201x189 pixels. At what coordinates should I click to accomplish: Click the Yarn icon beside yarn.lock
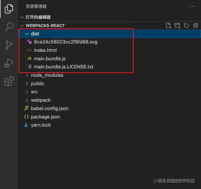coord(26,125)
